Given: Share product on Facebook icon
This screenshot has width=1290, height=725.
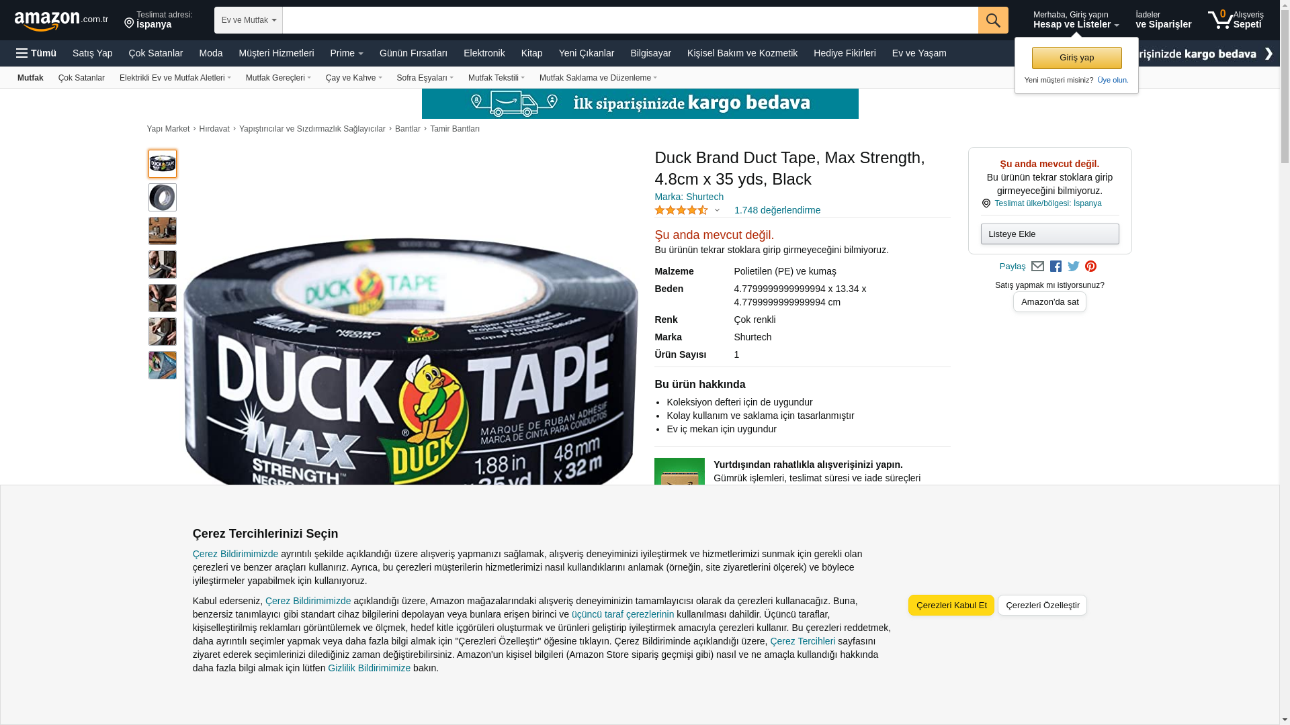Looking at the screenshot, I should (1056, 267).
